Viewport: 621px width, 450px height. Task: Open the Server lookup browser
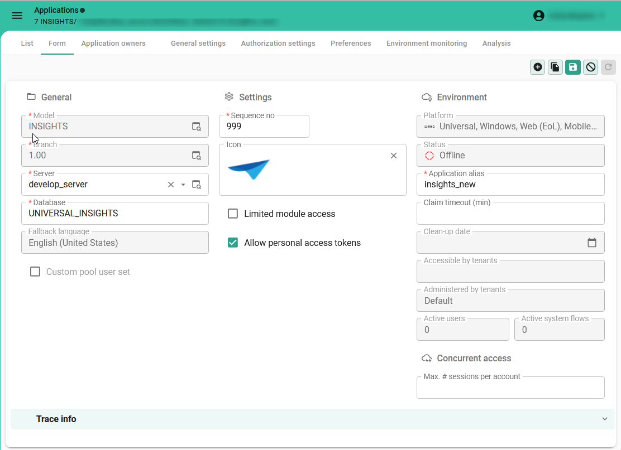point(196,184)
